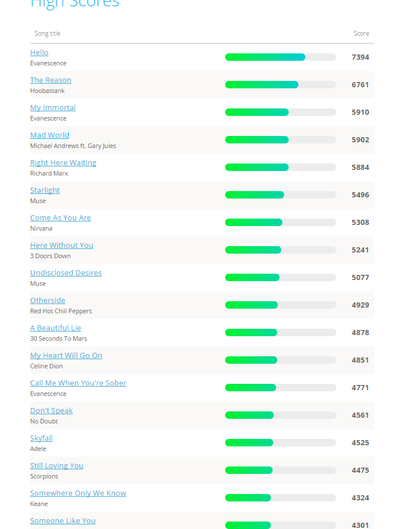The width and height of the screenshot is (405, 529).
Task: Select the "Mad World" song title
Action: click(50, 135)
